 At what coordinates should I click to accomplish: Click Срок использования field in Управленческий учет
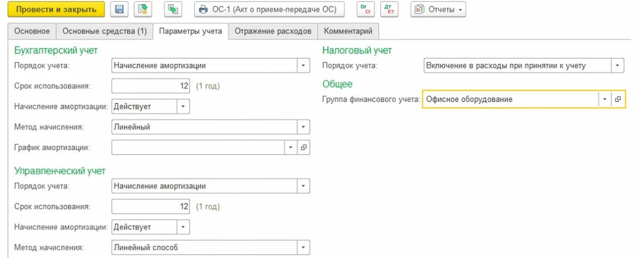151,206
